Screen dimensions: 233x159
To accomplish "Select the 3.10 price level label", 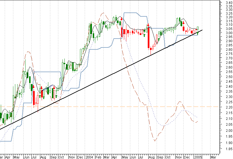I will pyautogui.click(x=229, y=24).
